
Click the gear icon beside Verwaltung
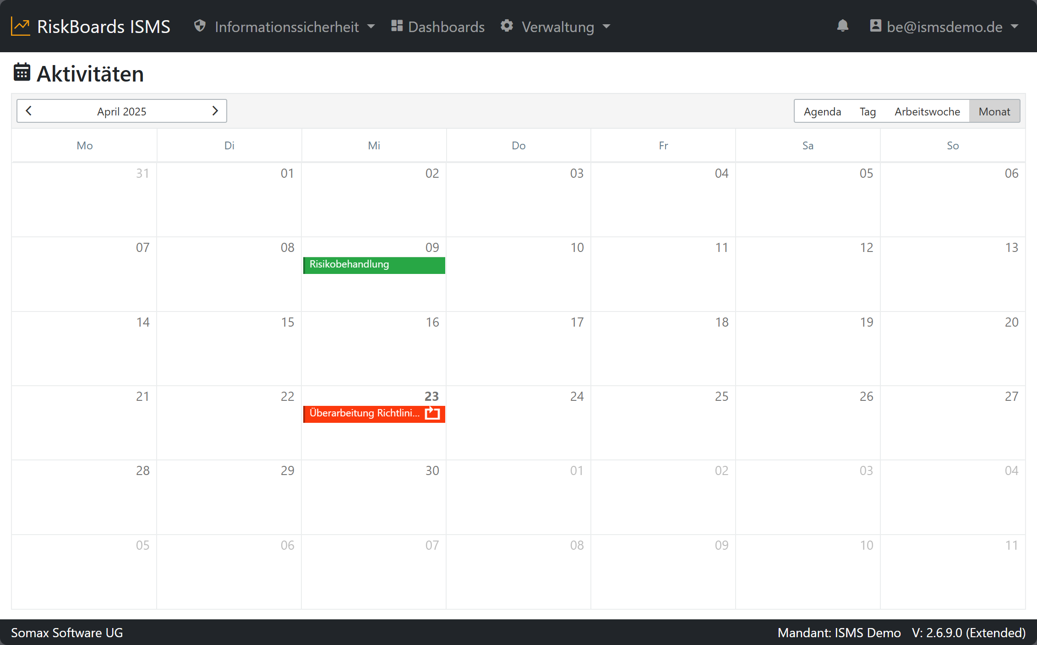click(507, 26)
